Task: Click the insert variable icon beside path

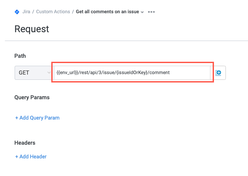Action: pos(218,73)
